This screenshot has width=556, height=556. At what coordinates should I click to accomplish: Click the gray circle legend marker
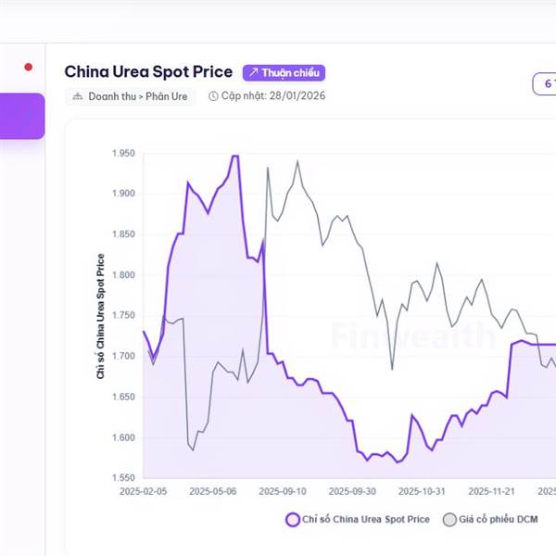450,519
